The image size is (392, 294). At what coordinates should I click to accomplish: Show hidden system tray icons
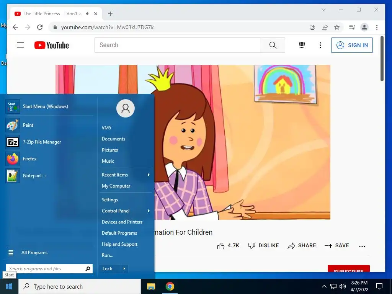point(324,286)
